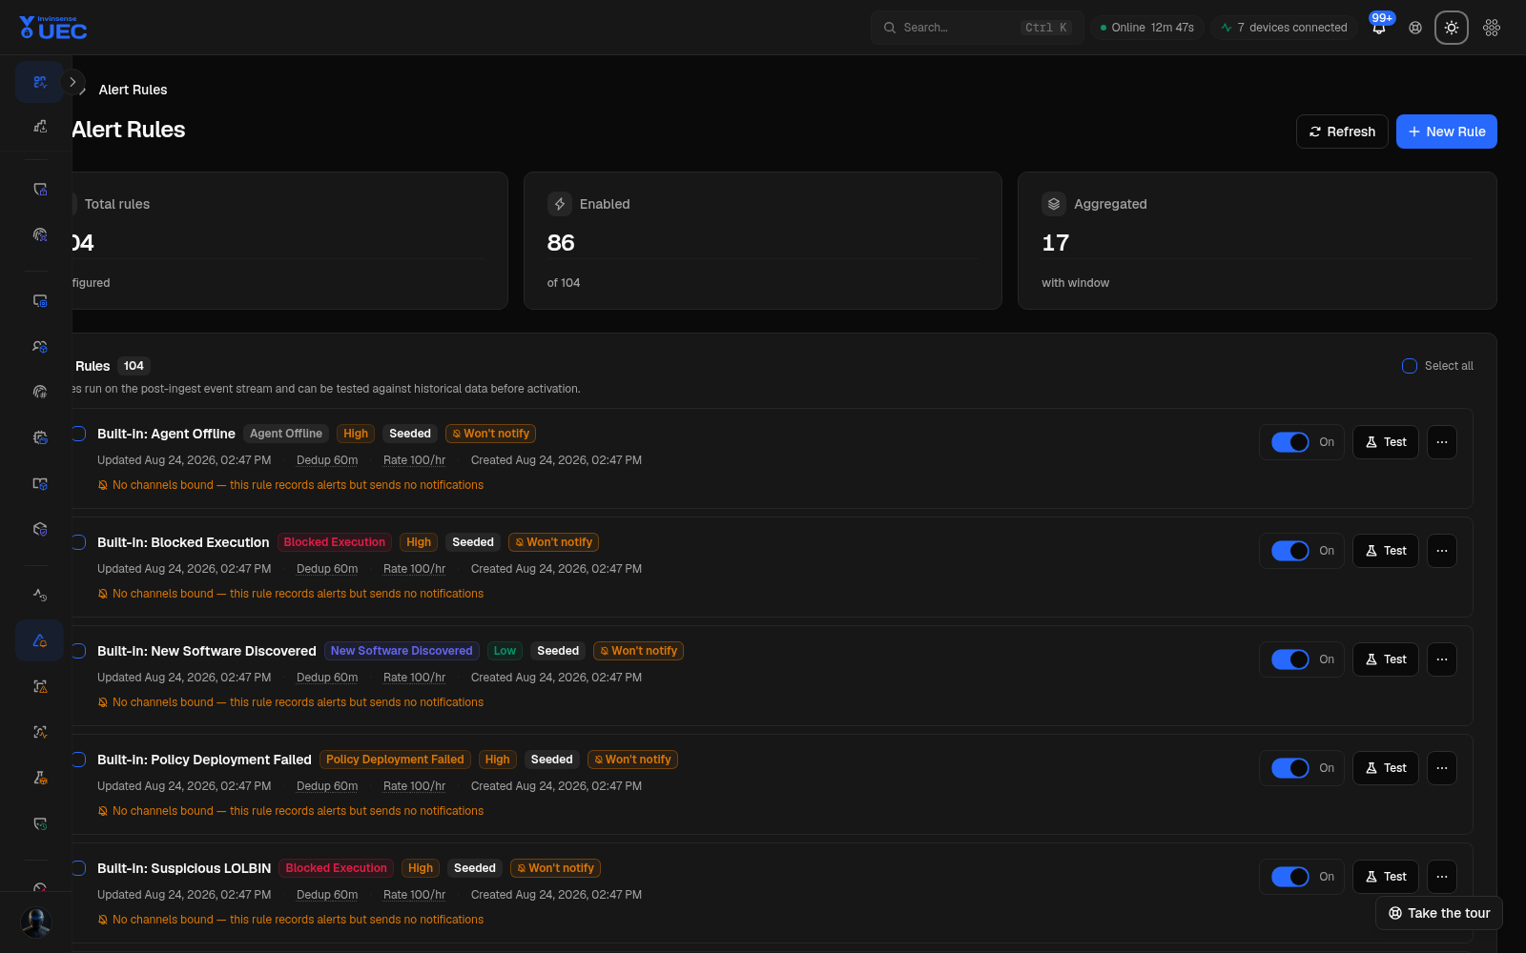This screenshot has width=1526, height=953.
Task: Open more options for Suspicious LOLBIN rule
Action: click(1442, 877)
